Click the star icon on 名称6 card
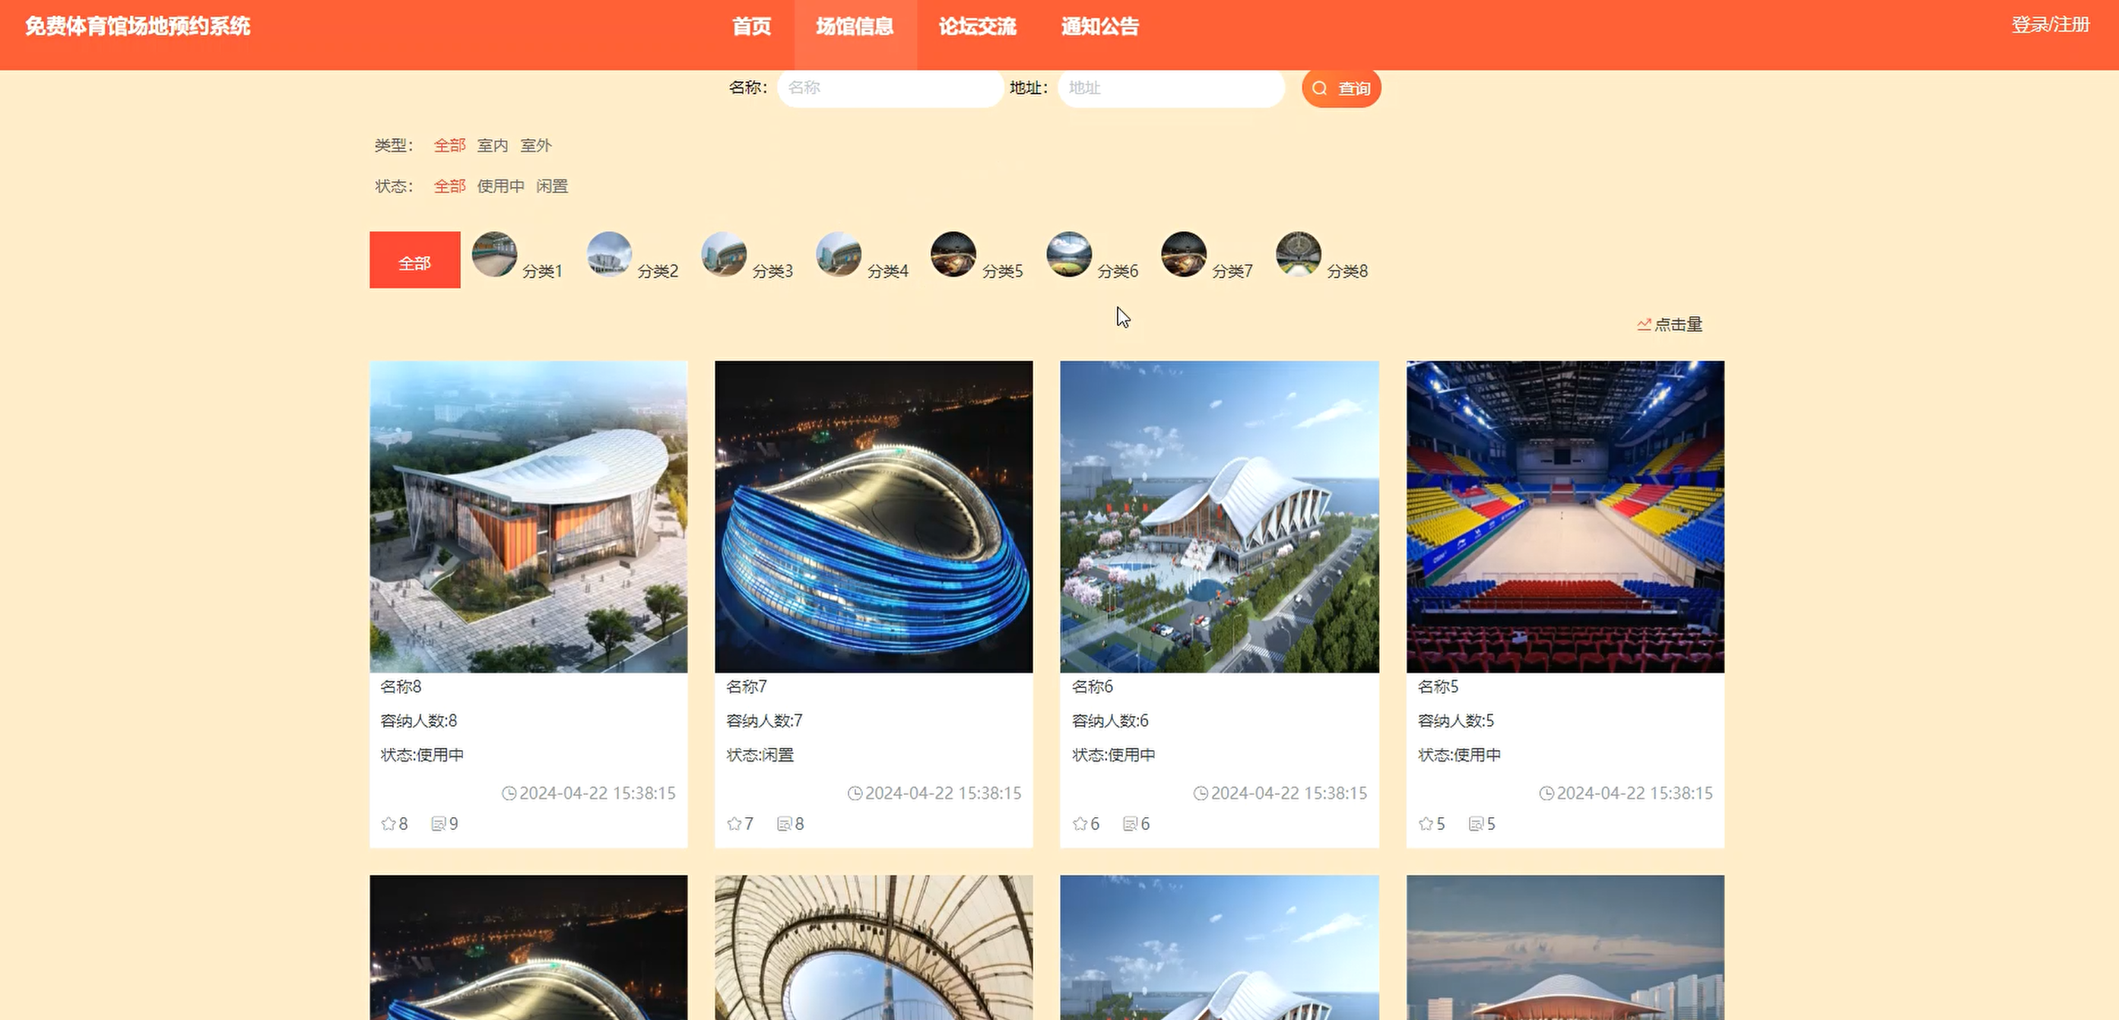 pos(1080,823)
